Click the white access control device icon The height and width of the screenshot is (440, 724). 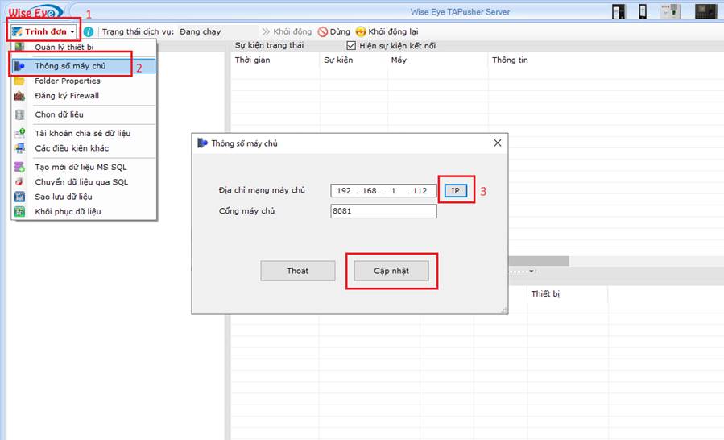pos(670,11)
